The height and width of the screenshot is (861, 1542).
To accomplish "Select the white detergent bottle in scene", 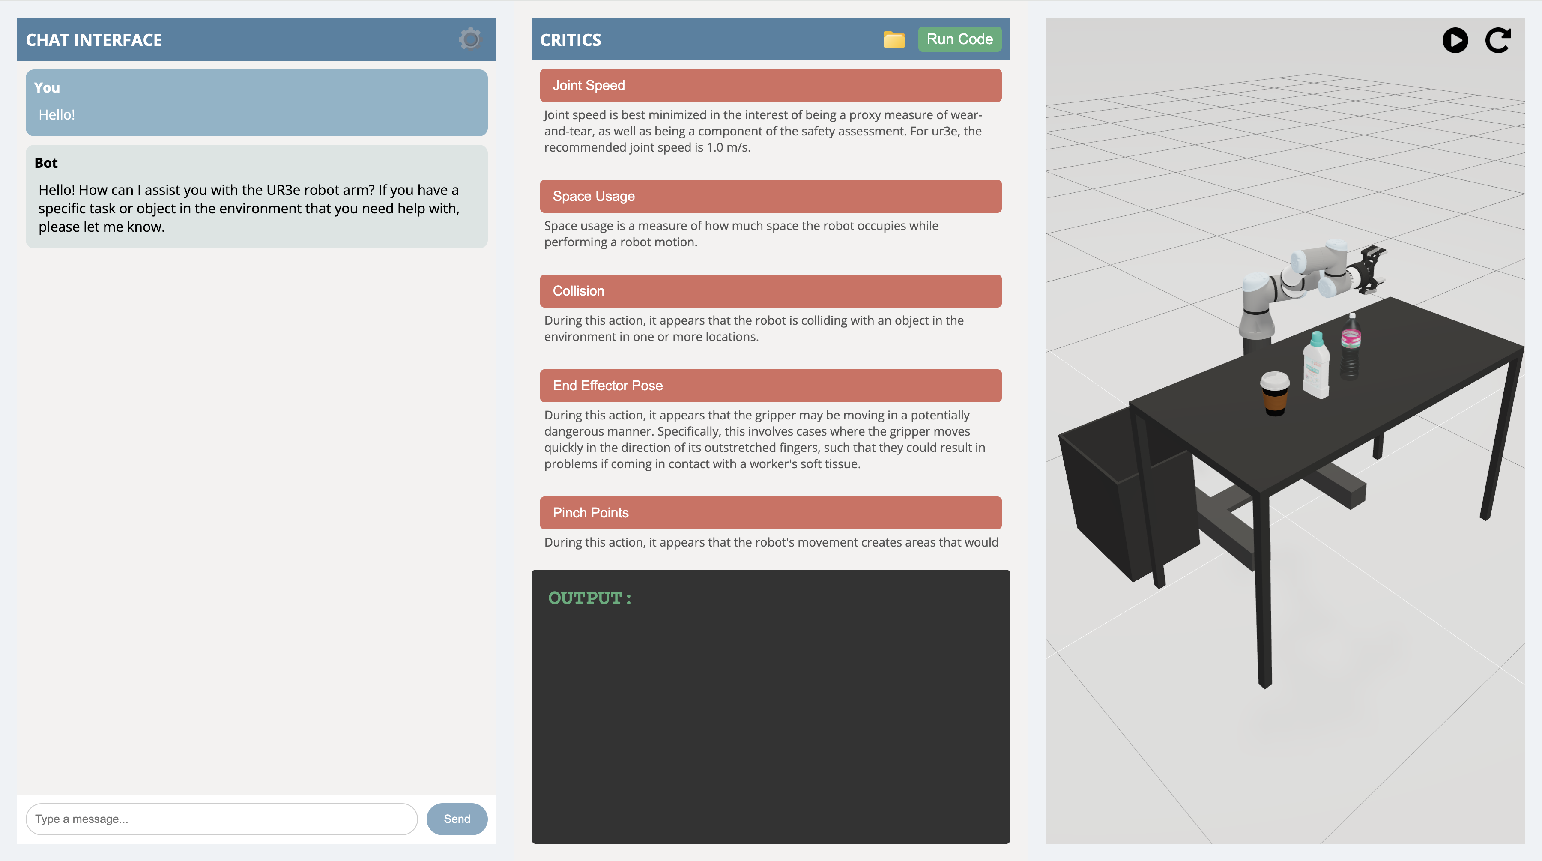I will tap(1316, 365).
